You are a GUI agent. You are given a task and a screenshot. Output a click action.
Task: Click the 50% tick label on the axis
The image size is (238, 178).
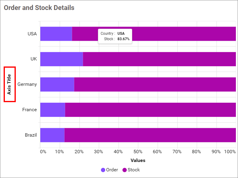[138, 152]
